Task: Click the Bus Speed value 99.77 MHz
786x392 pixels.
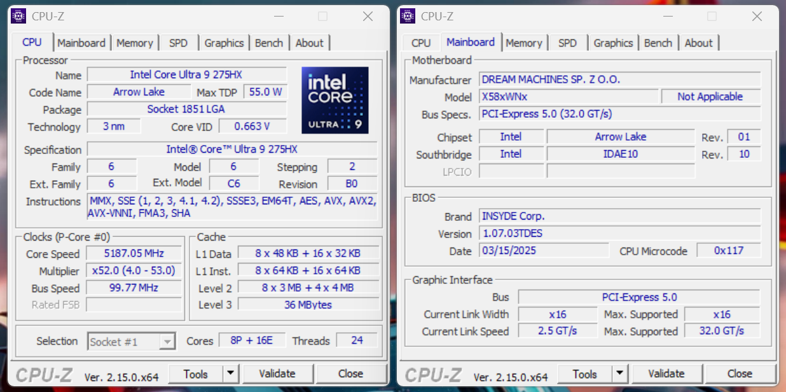Action: pos(134,288)
